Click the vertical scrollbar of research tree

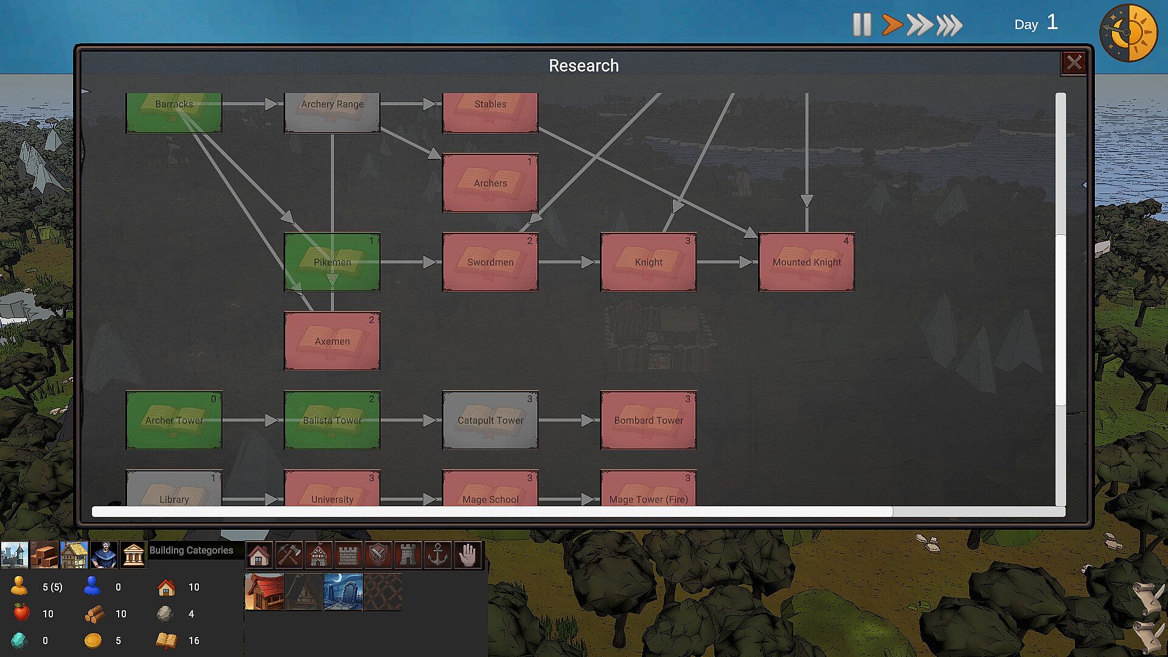[x=1060, y=320]
